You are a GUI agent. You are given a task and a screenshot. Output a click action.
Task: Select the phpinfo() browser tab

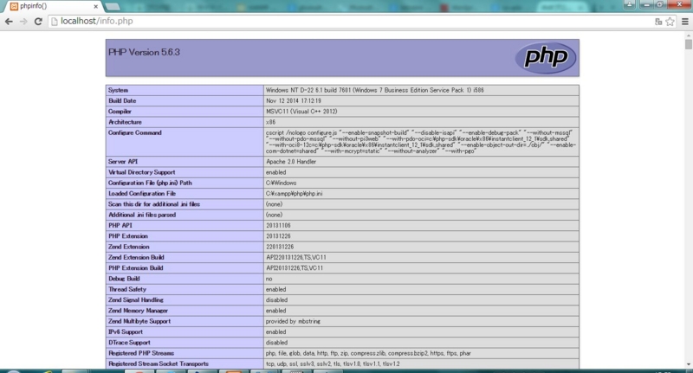tap(52, 6)
